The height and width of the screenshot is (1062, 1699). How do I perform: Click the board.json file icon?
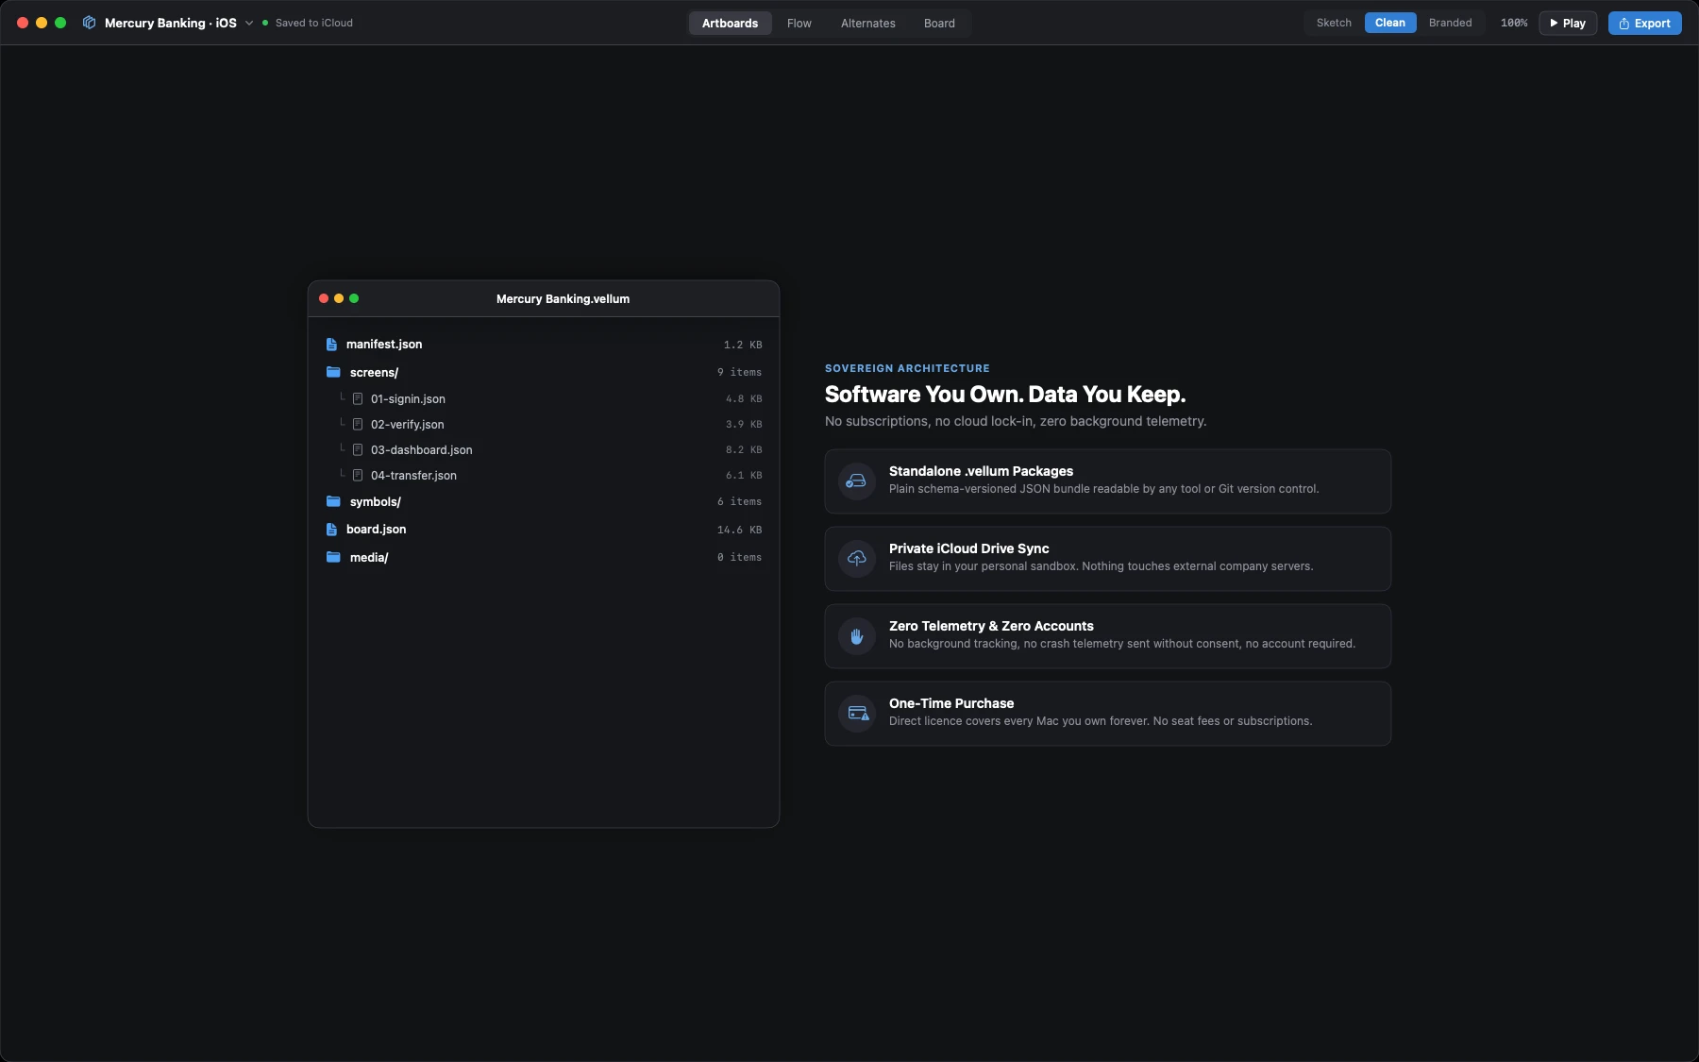point(331,530)
